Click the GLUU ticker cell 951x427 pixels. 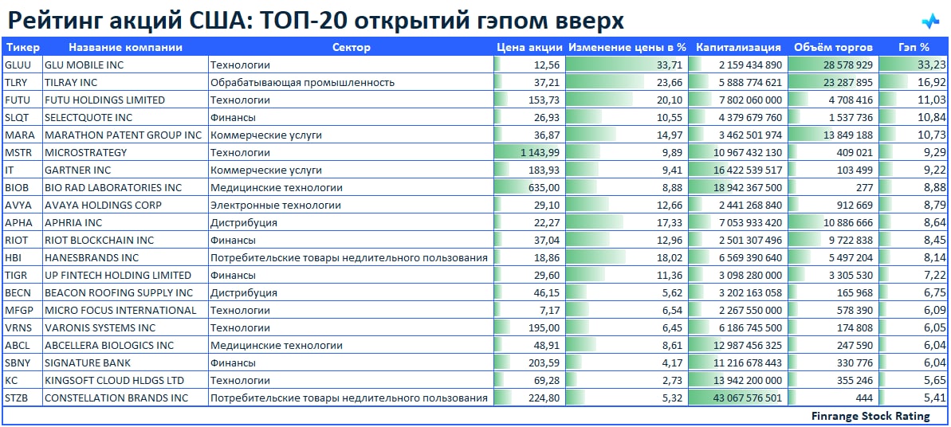pyautogui.click(x=22, y=65)
